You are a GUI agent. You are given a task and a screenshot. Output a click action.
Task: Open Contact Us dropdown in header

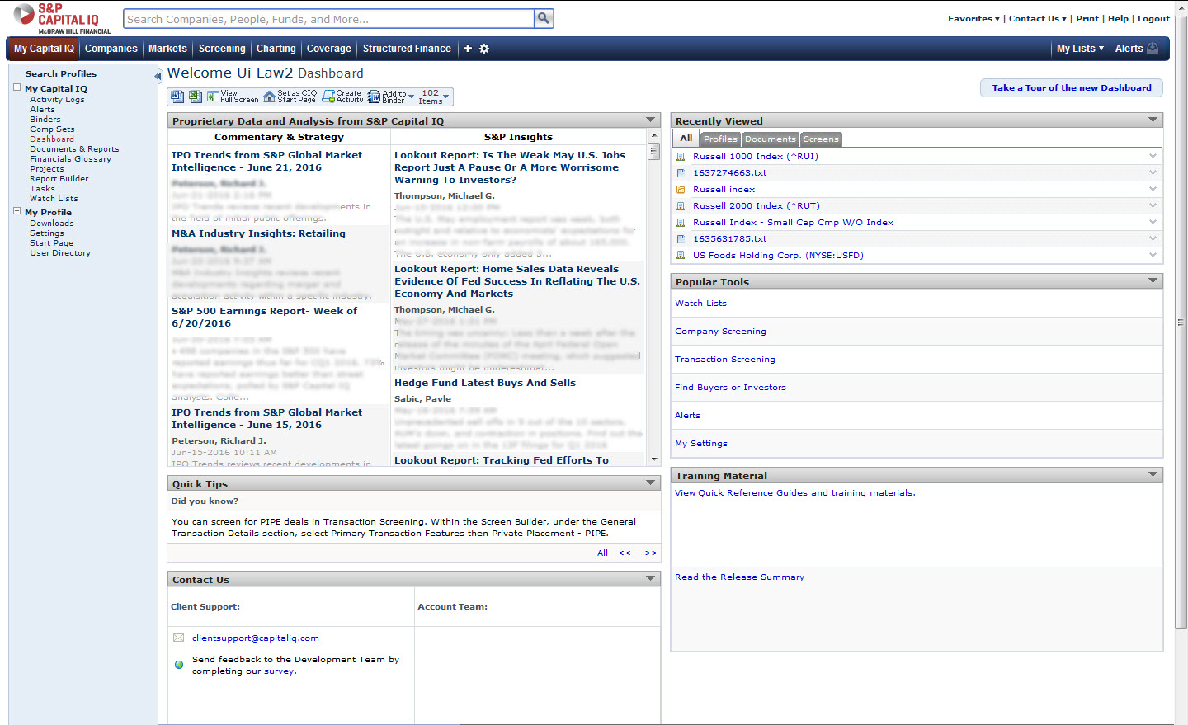pos(1037,18)
